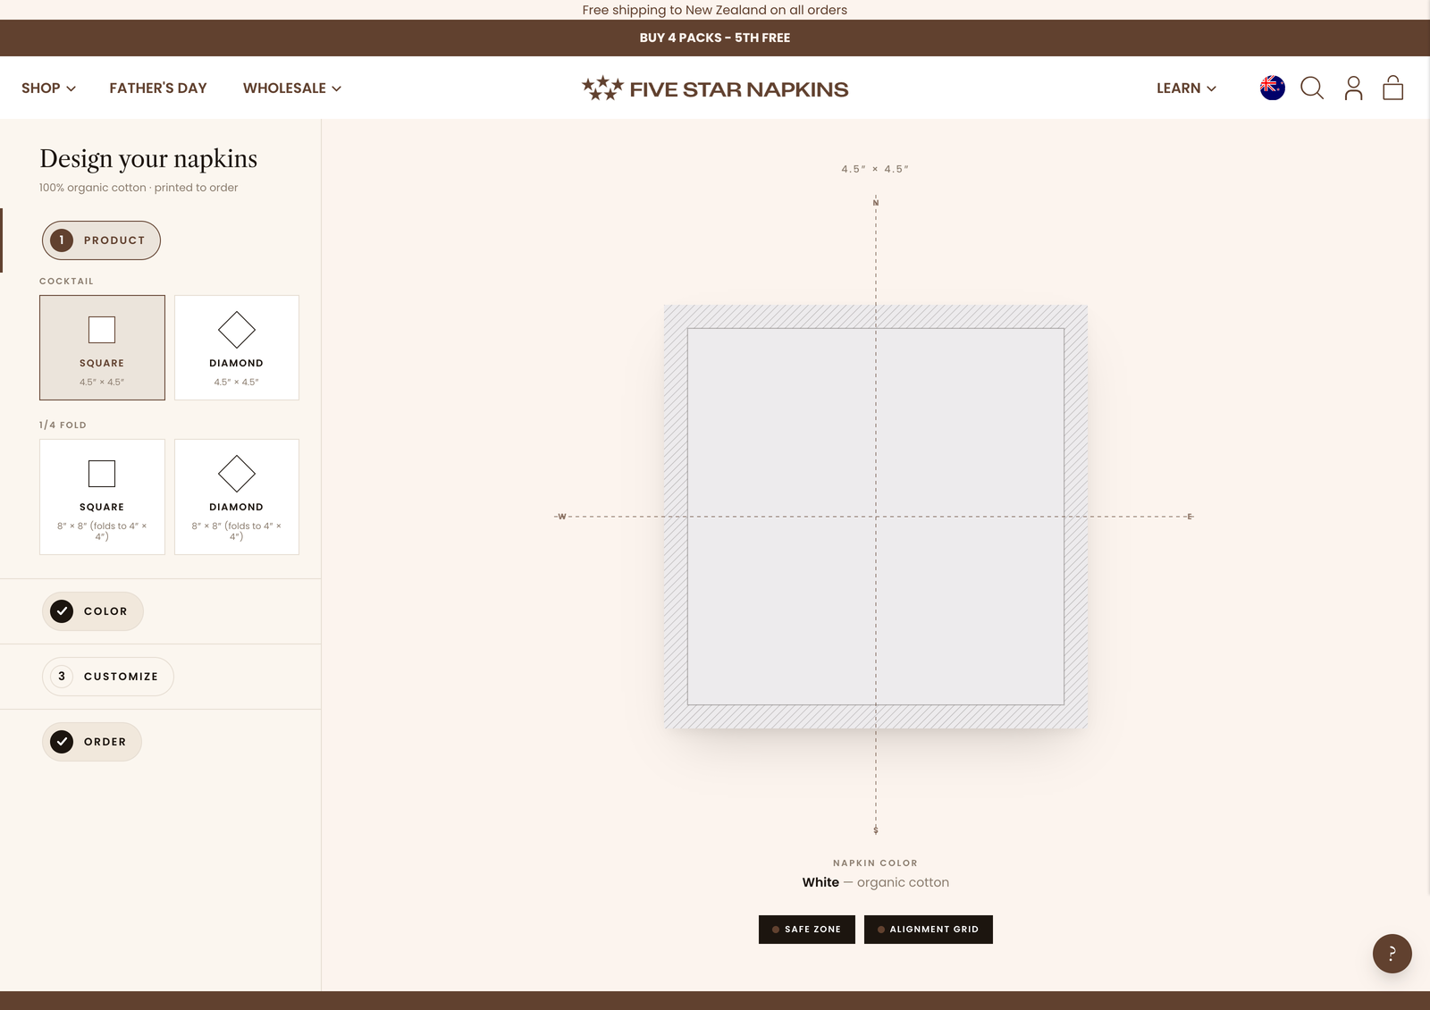Viewport: 1430px width, 1010px height.
Task: Click the Five Star Napkins logo
Action: coord(715,88)
